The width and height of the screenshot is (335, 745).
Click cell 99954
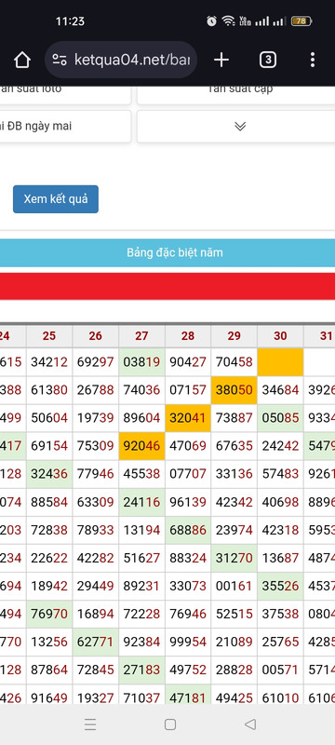pyautogui.click(x=188, y=643)
